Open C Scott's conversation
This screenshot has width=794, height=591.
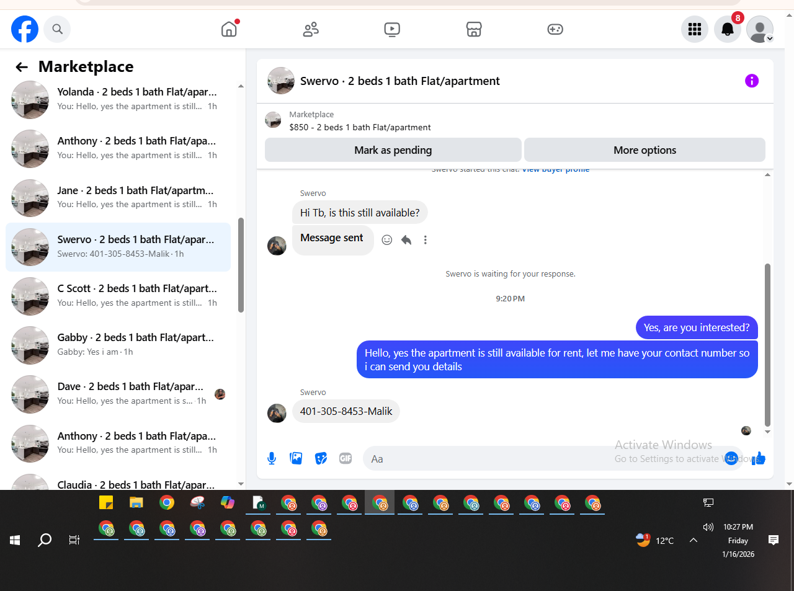118,296
